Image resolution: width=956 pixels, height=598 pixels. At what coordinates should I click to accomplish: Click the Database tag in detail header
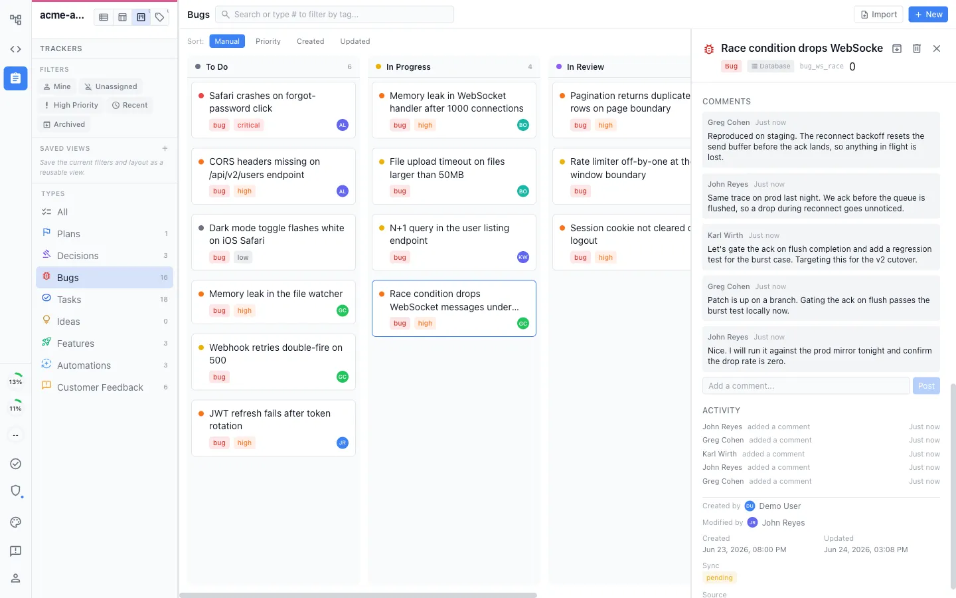pos(771,66)
